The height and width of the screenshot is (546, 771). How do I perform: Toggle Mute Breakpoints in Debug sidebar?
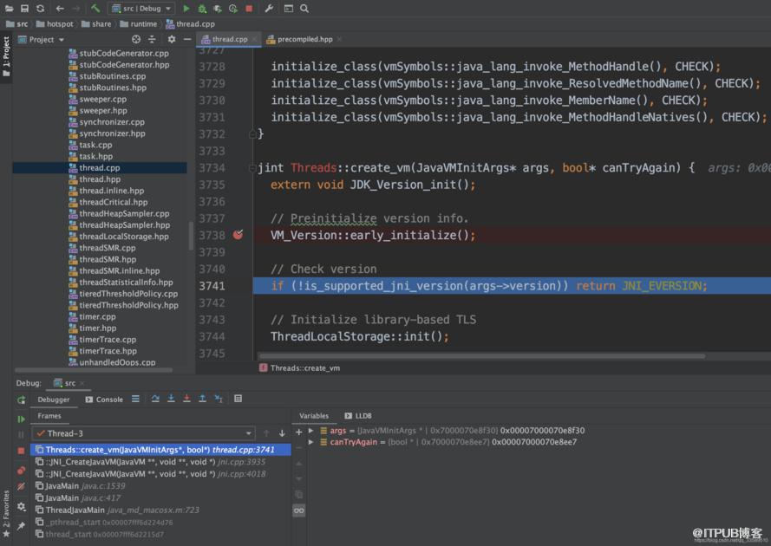[21, 486]
